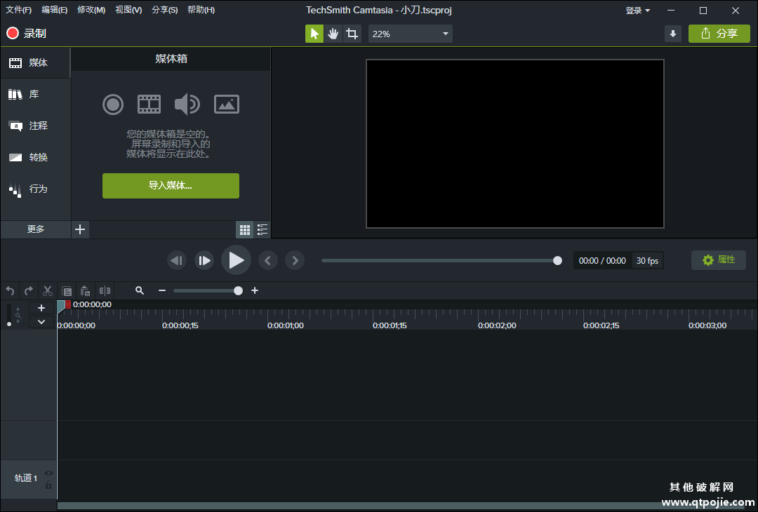Click the 导入媒体 Import Media button
758x512 pixels.
tap(171, 185)
